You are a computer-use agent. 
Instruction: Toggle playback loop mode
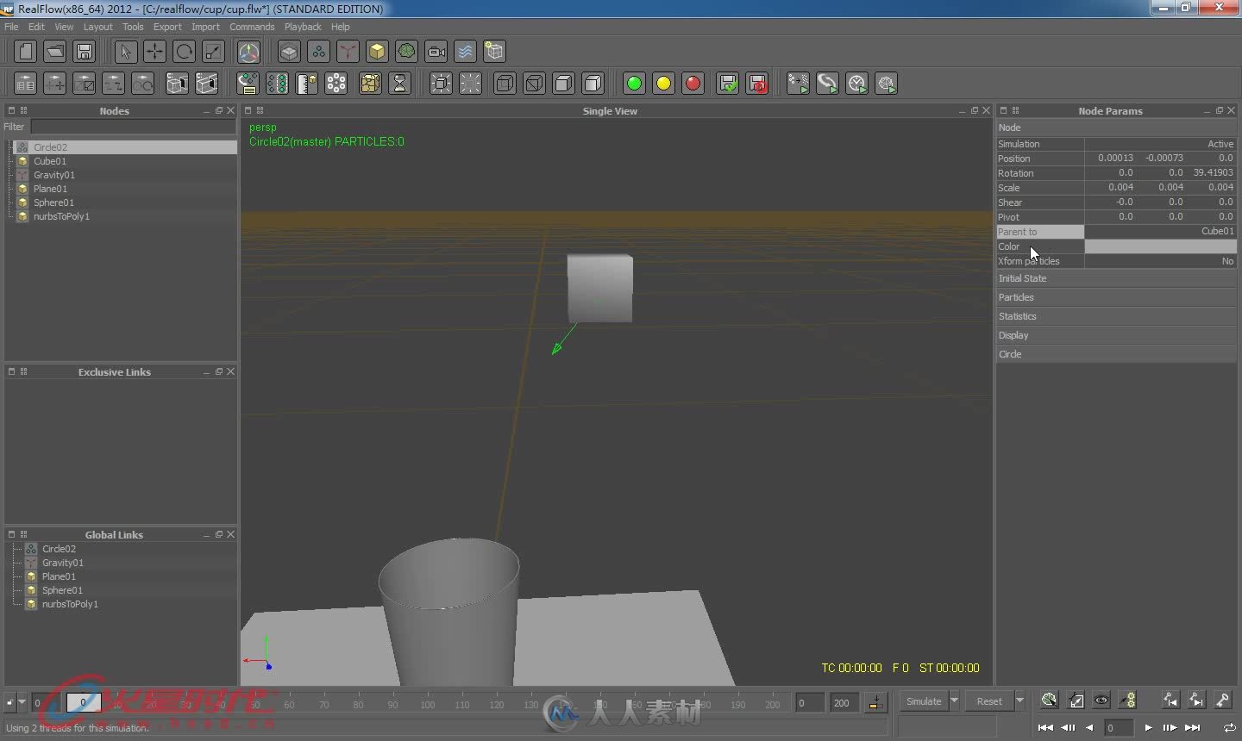click(x=1230, y=727)
